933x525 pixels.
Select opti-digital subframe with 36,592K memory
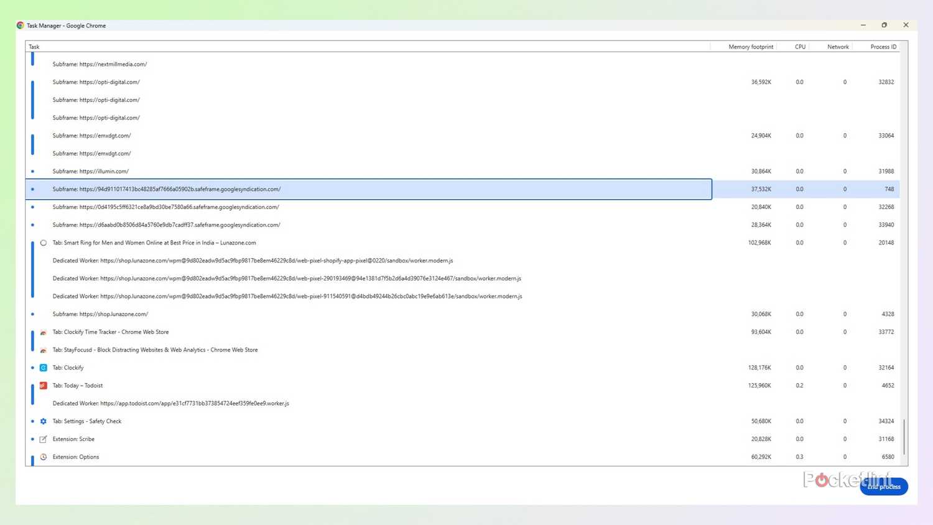click(462, 82)
